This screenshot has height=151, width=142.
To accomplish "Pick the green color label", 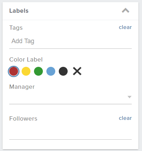I will coord(38,71).
